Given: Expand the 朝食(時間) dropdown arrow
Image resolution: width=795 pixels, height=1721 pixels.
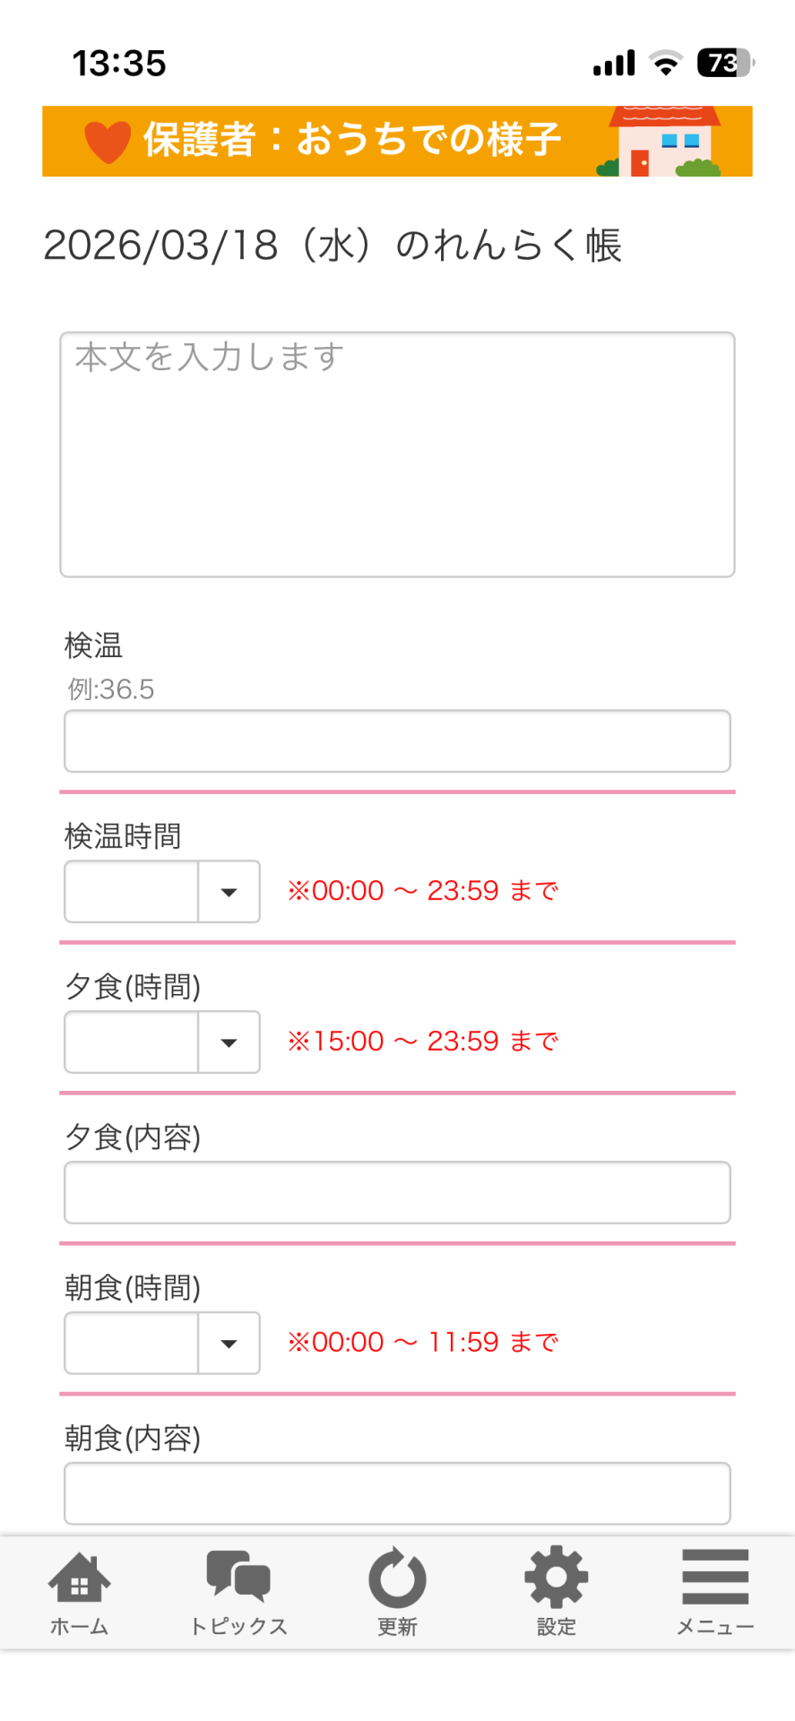Looking at the screenshot, I should coord(229,1344).
